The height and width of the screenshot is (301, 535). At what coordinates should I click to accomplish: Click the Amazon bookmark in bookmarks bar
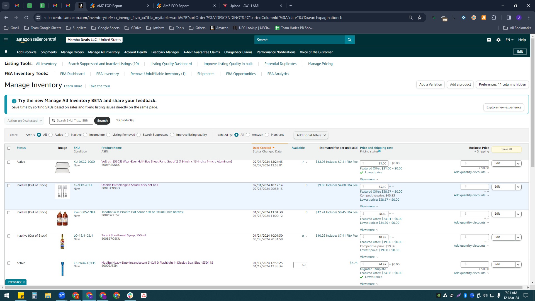point(219,28)
